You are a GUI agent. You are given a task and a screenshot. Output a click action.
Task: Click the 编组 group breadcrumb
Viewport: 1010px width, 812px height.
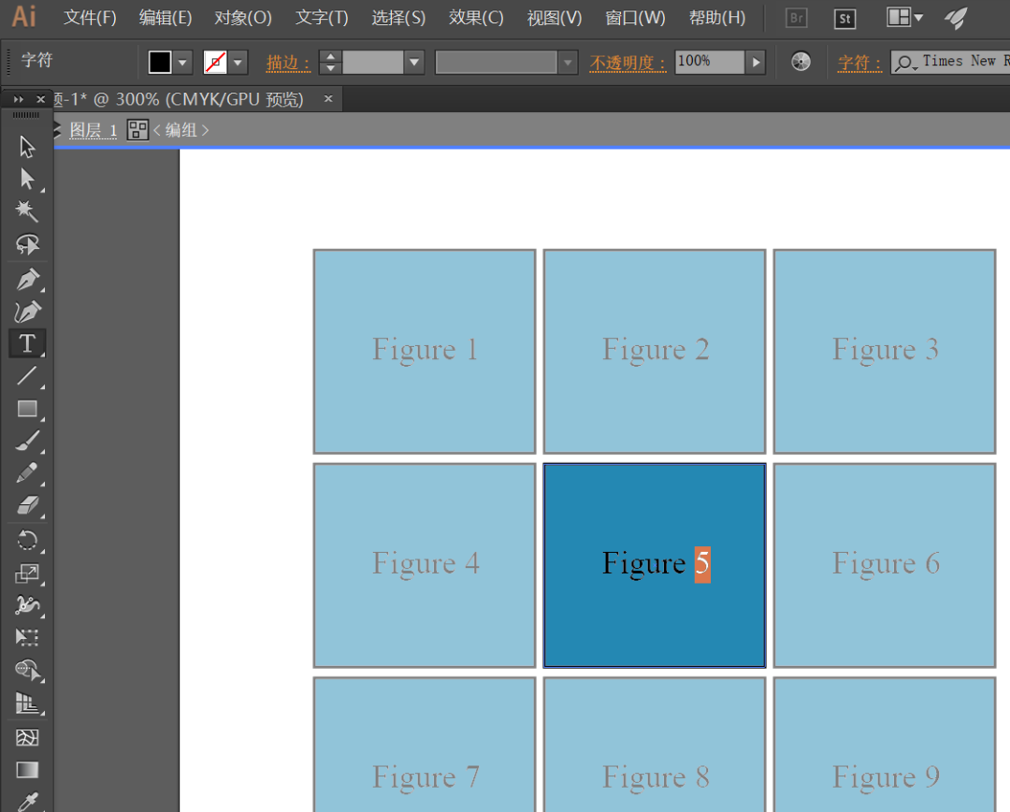coord(181,130)
